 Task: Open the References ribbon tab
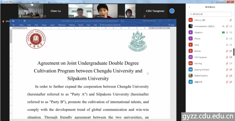click(x=62, y=25)
